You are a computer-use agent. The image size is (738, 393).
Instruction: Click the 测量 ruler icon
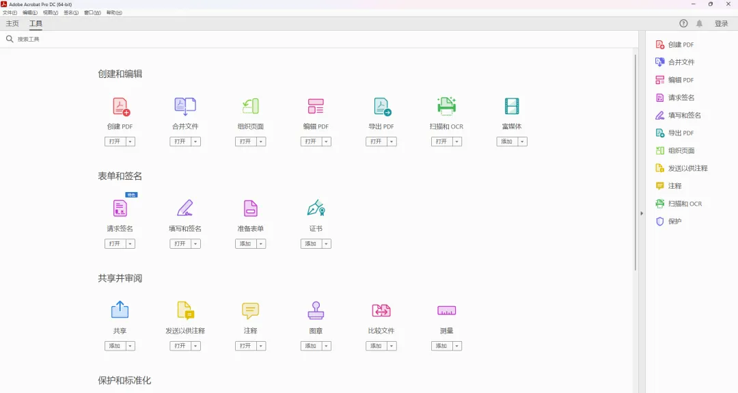coord(447,310)
